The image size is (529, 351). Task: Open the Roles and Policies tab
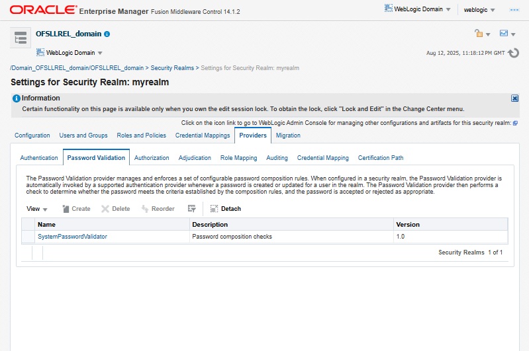coord(142,136)
